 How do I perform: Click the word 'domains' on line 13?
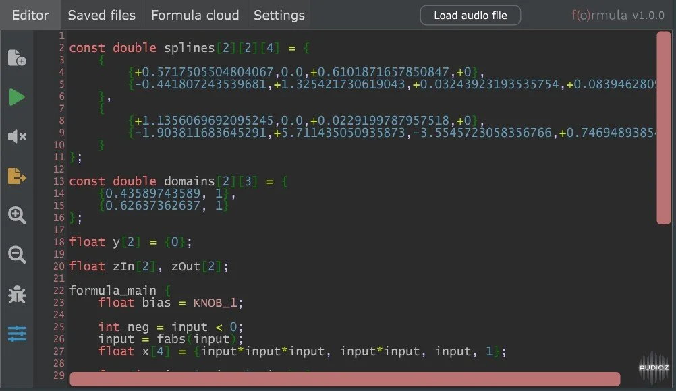[190, 181]
